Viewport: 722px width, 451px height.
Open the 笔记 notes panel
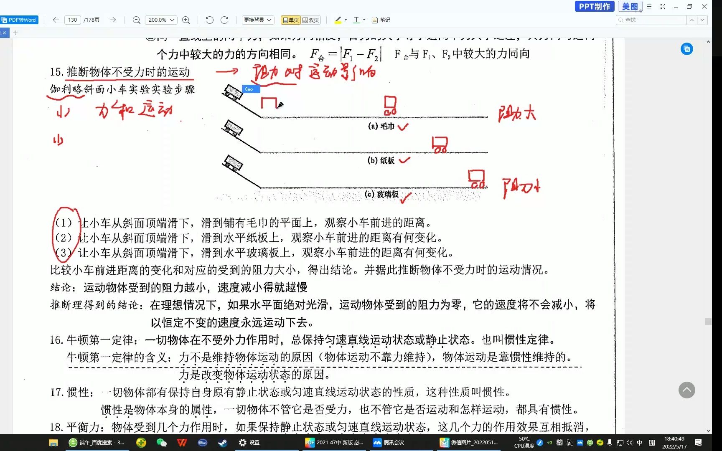pyautogui.click(x=381, y=20)
